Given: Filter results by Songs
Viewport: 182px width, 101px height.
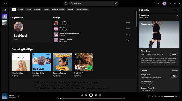Looking at the screenshot, I should point(21,10).
